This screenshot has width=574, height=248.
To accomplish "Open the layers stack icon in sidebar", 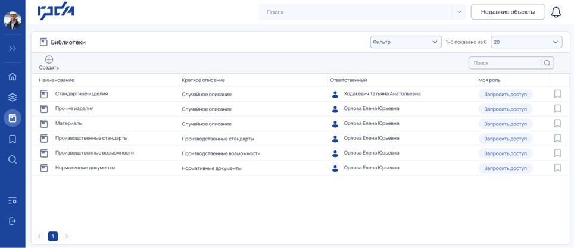I will click(x=13, y=98).
